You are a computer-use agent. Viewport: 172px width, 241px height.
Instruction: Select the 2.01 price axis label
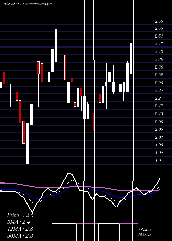159,137
